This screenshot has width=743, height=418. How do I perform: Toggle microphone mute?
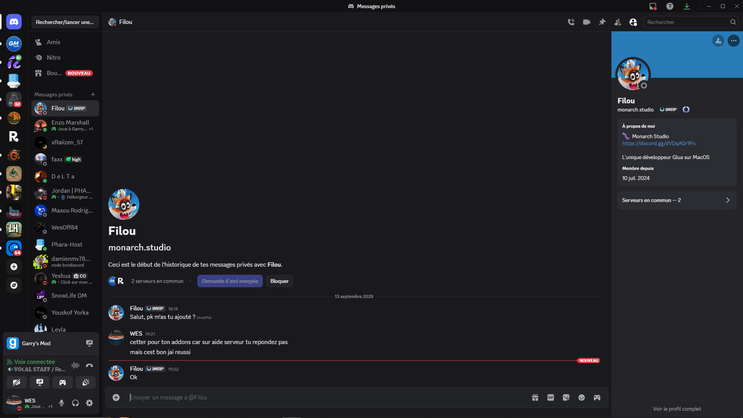click(x=62, y=403)
